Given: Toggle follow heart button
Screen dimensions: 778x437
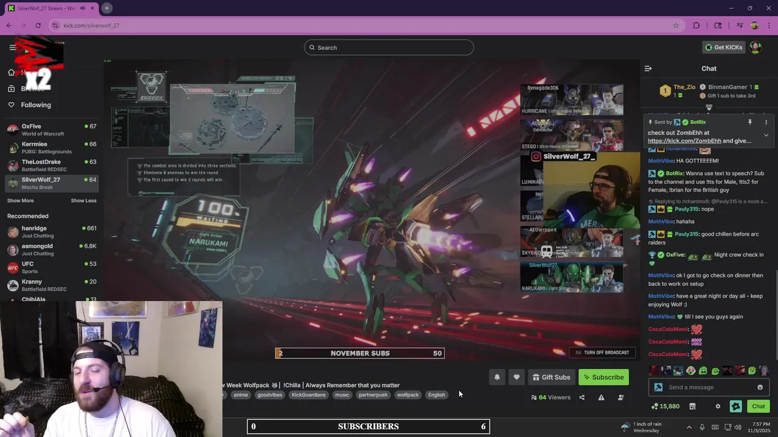Looking at the screenshot, I should (x=517, y=377).
